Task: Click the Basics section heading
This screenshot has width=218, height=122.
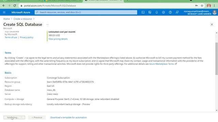Action: pos(8,73)
